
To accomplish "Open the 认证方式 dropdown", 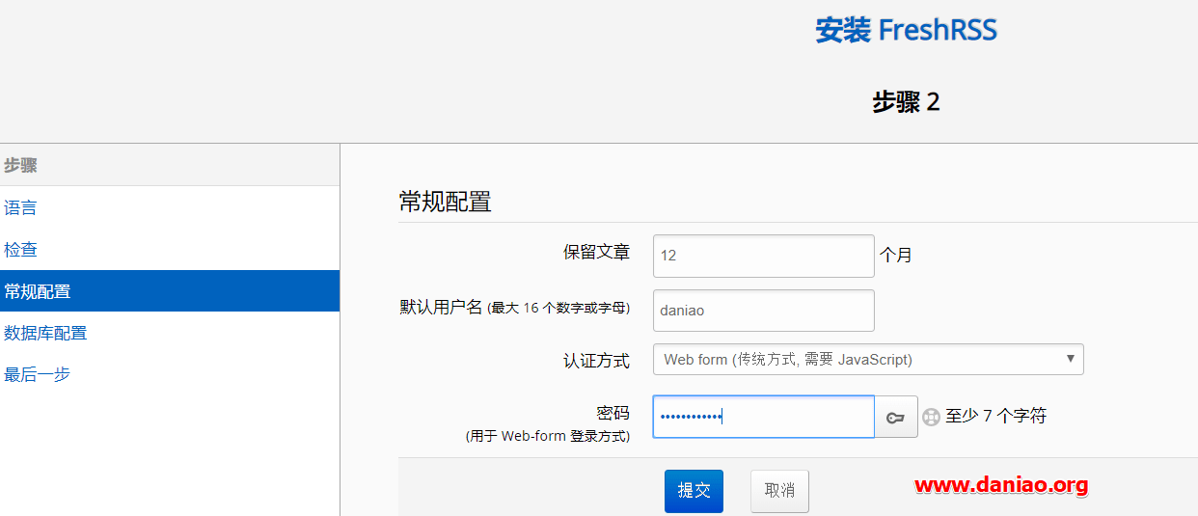I will 868,359.
